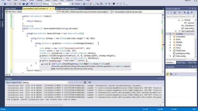Click the Sync with Active Document icon
This screenshot has height=111, width=198.
pyautogui.click(x=185, y=13)
